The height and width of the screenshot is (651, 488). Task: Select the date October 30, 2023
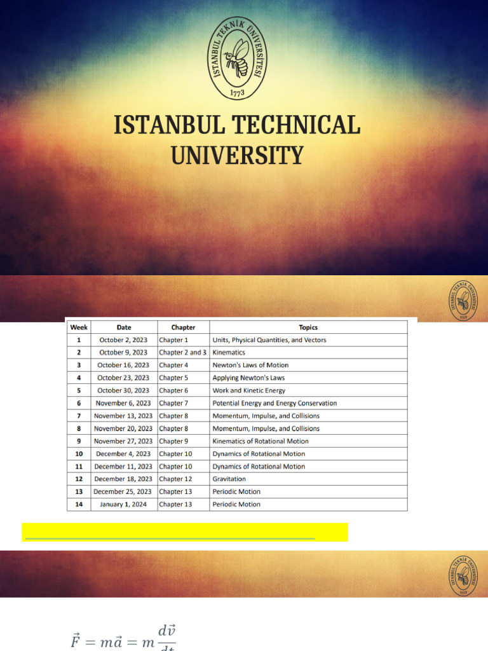pos(123,390)
